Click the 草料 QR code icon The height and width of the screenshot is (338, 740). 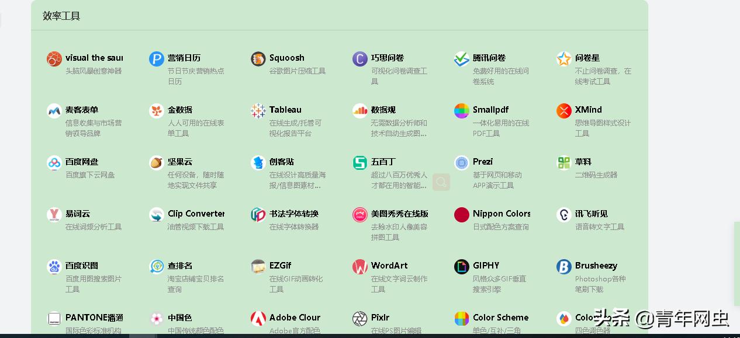(x=563, y=162)
